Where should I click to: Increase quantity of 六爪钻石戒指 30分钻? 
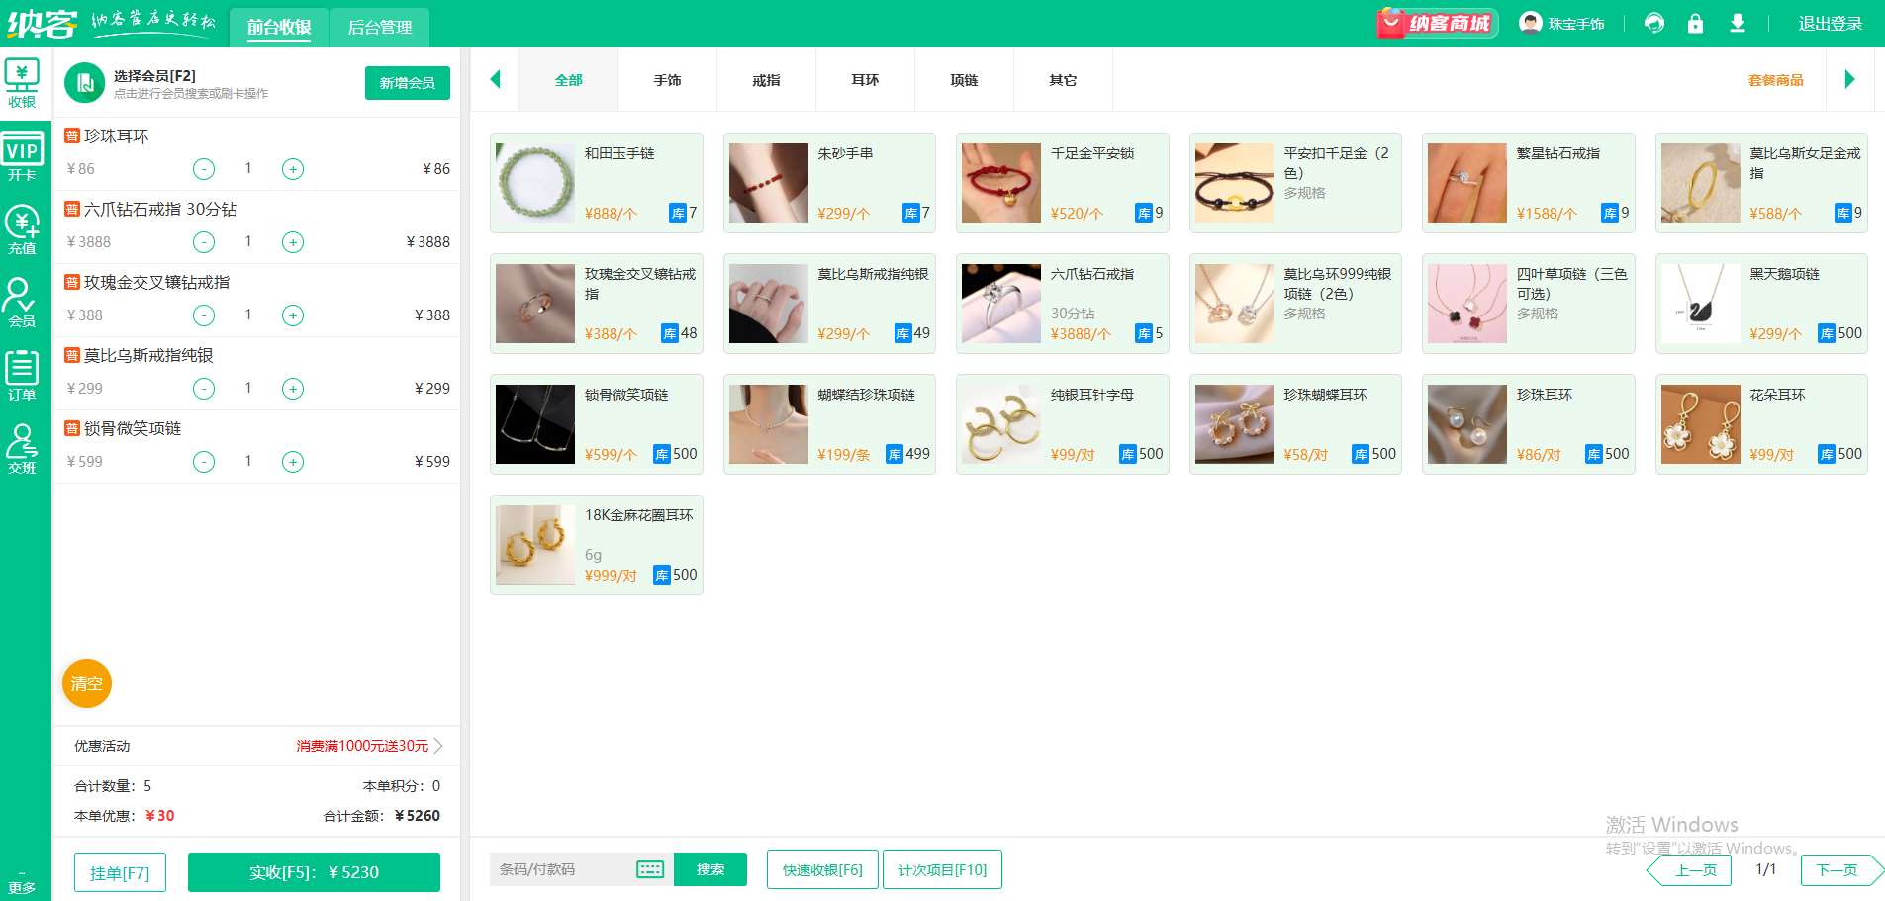pos(293,242)
